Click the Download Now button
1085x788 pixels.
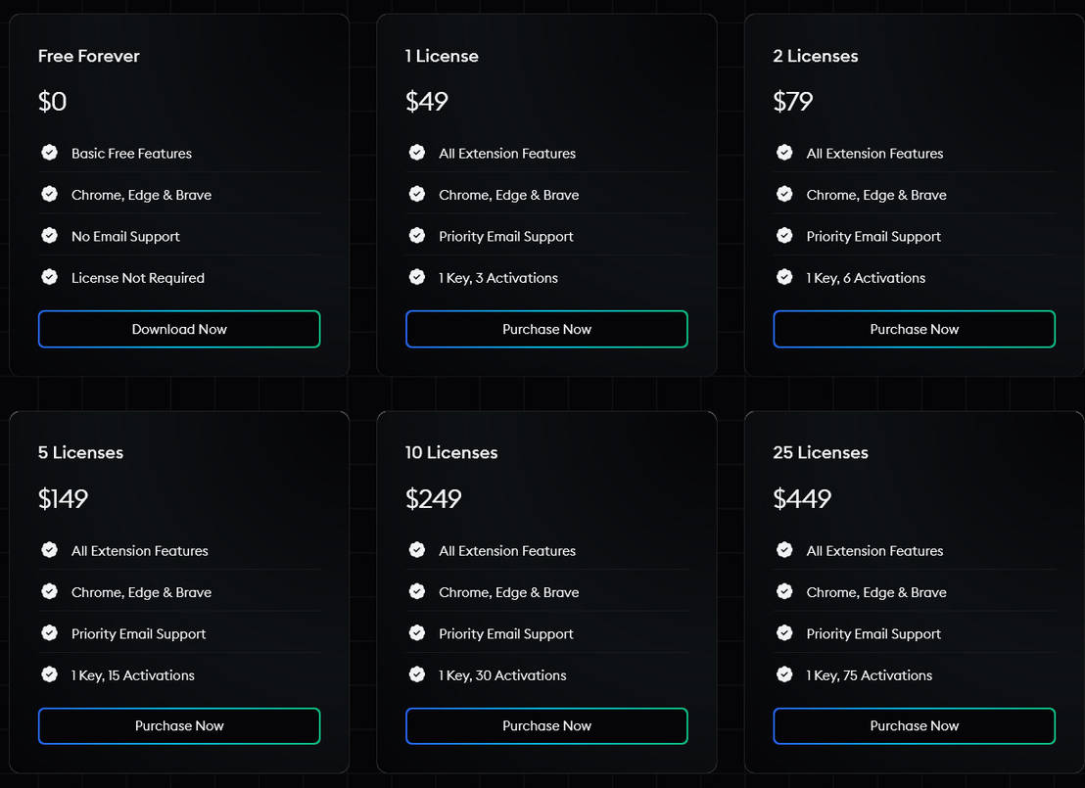tap(178, 329)
